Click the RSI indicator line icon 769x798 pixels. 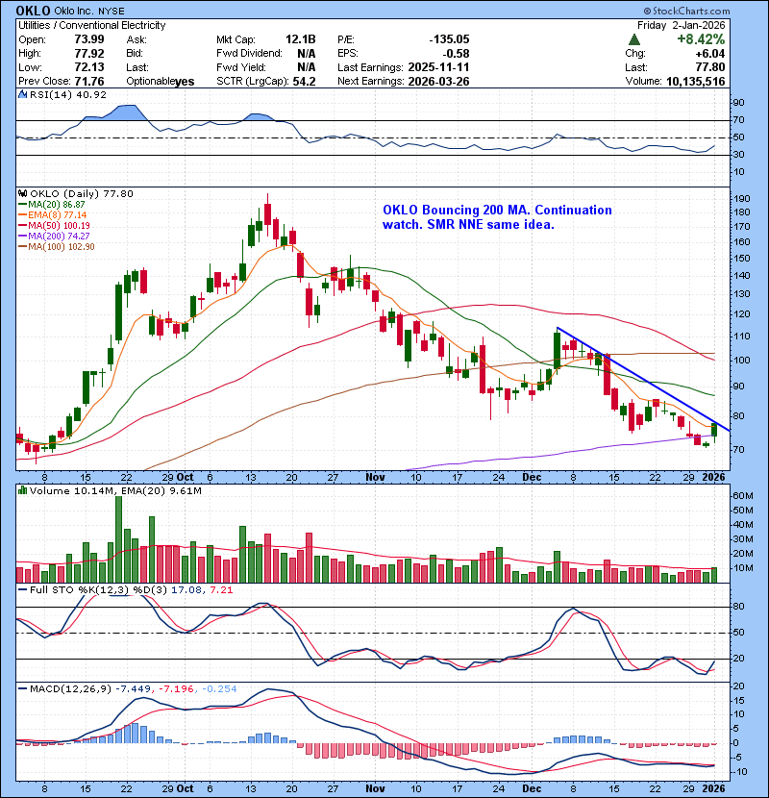tap(22, 94)
